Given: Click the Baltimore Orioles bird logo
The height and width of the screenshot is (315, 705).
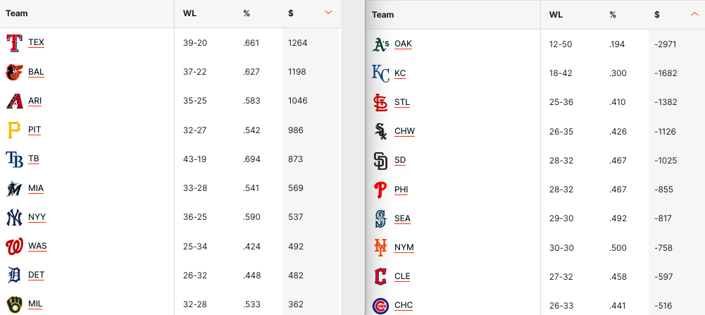Looking at the screenshot, I should (14, 72).
